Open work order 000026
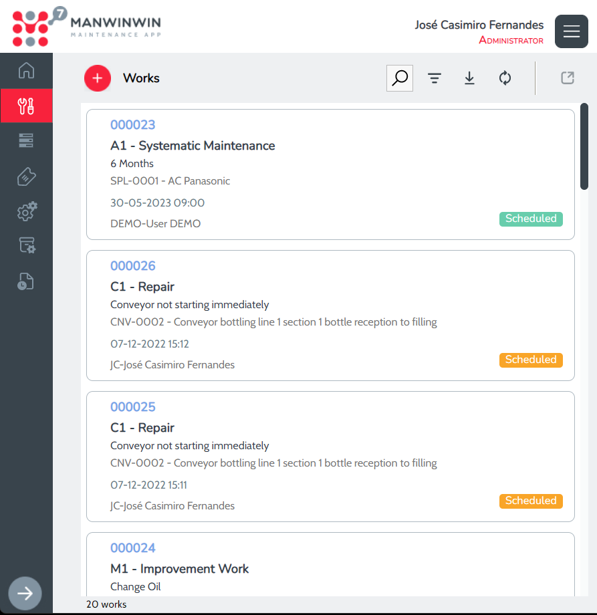The width and height of the screenshot is (597, 615). coord(132,266)
